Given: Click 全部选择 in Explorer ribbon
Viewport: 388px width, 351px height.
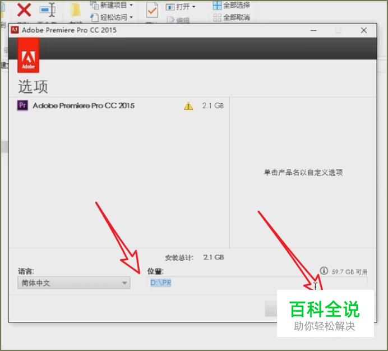Looking at the screenshot, I should (x=232, y=5).
